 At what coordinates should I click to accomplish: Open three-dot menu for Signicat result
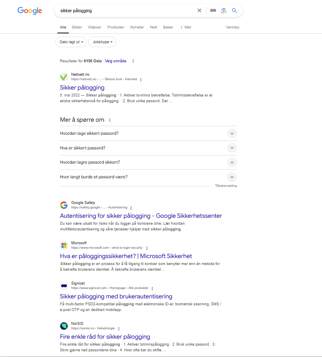152,289
